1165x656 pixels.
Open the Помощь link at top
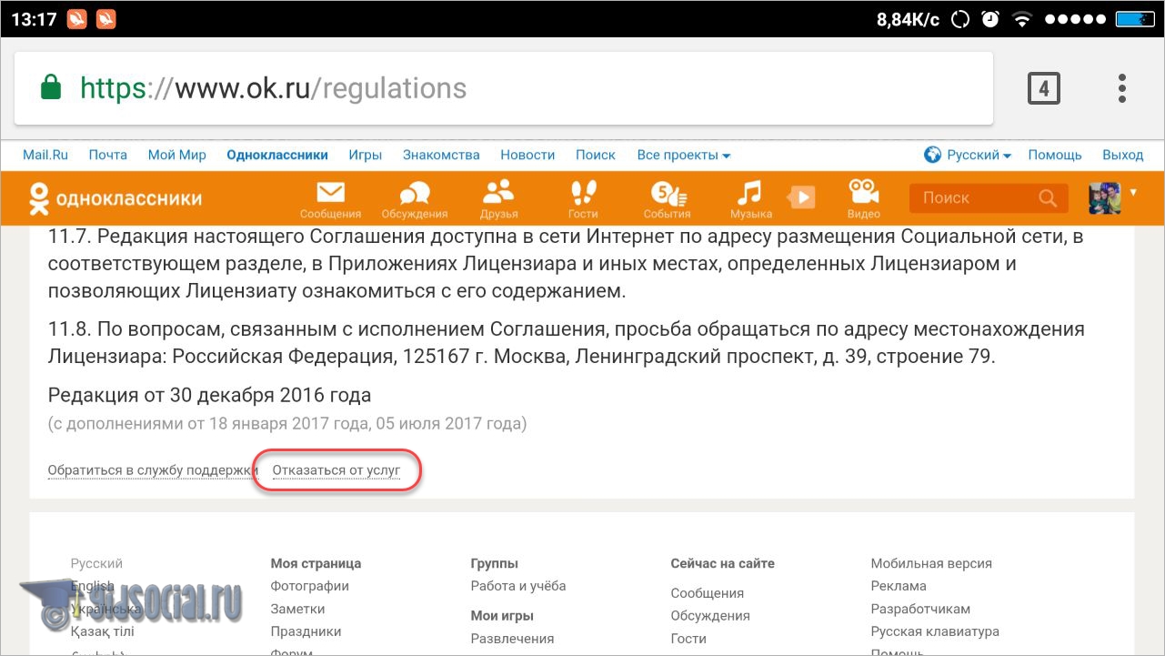click(x=1055, y=155)
